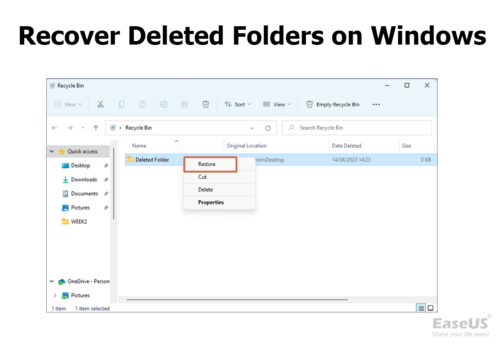Maximize the Recycle Bin window
The width and height of the screenshot is (501, 352).
tap(407, 85)
